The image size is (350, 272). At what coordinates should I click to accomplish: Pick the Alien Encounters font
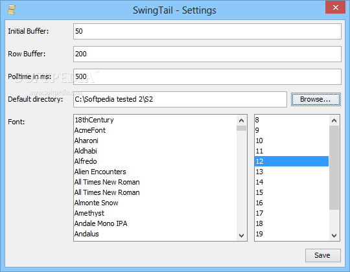click(x=155, y=172)
